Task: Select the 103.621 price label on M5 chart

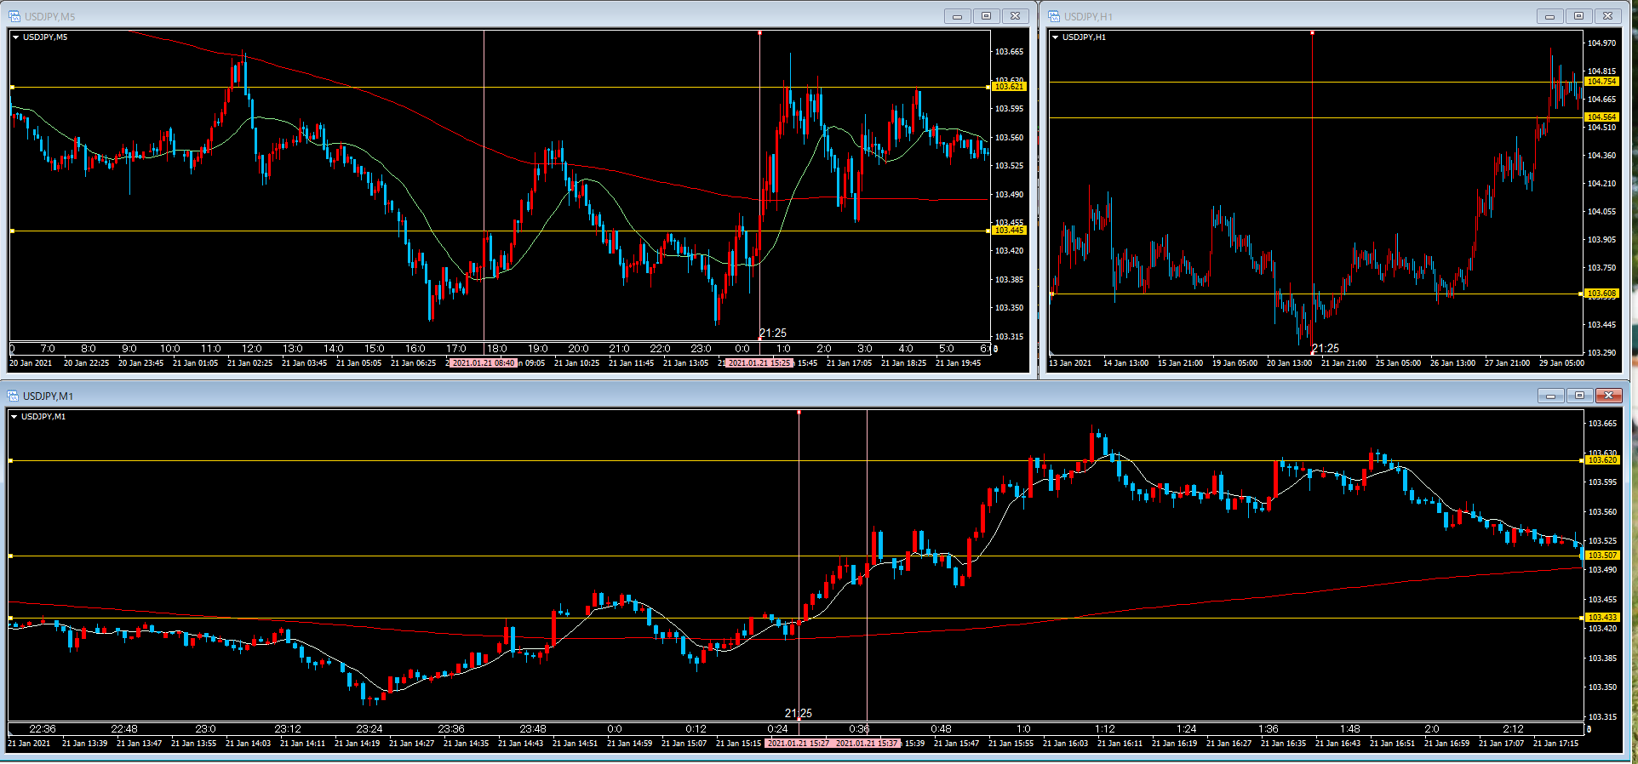Action: [x=1009, y=87]
